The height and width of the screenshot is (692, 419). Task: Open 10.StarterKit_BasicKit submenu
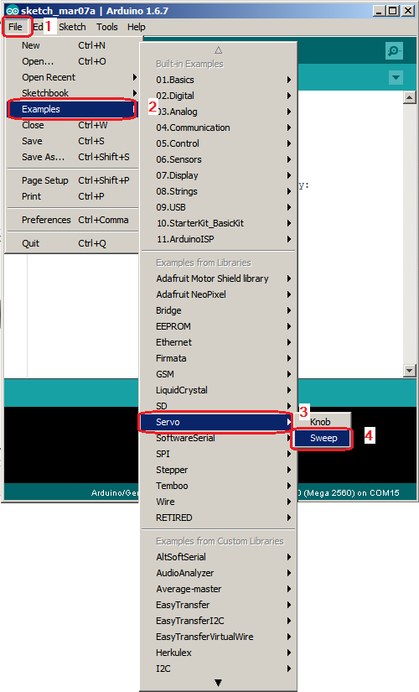(219, 223)
